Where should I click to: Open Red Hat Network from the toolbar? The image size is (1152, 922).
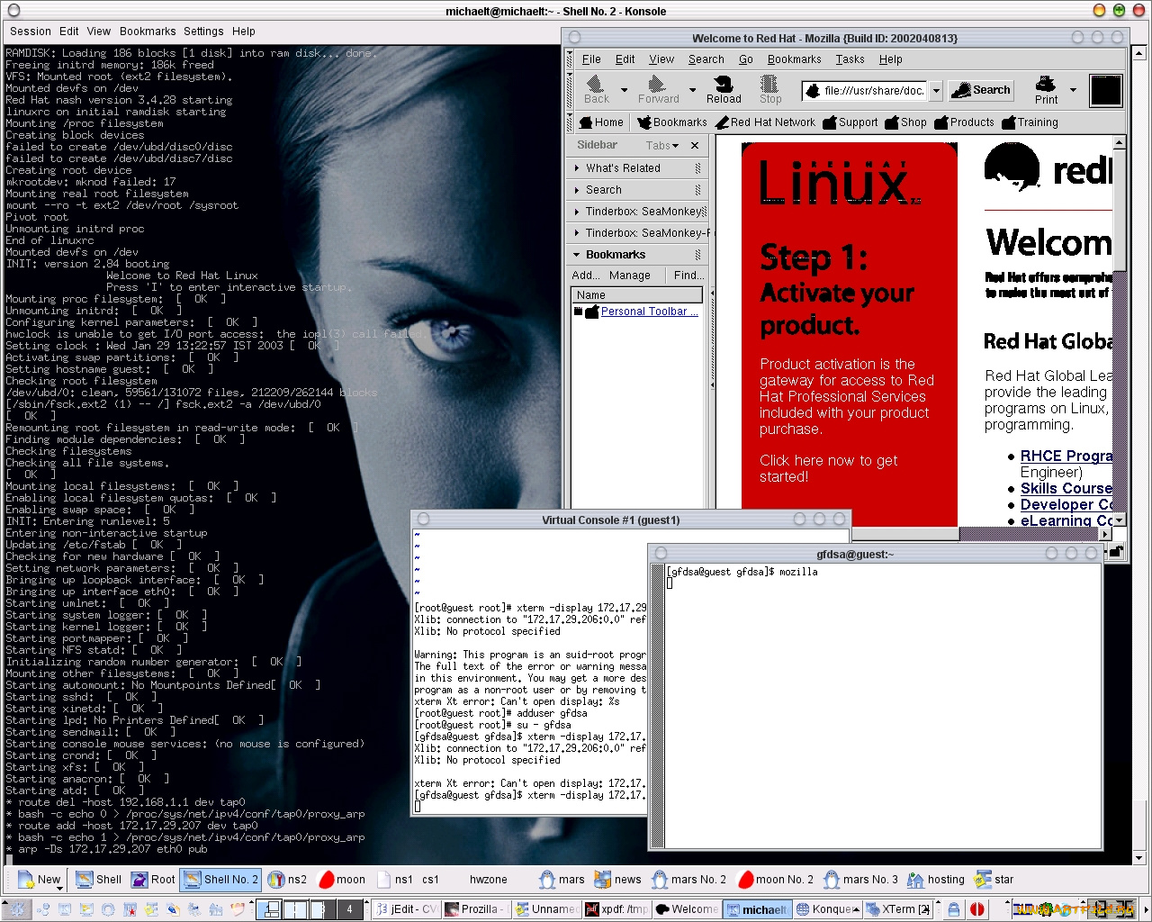tap(766, 122)
